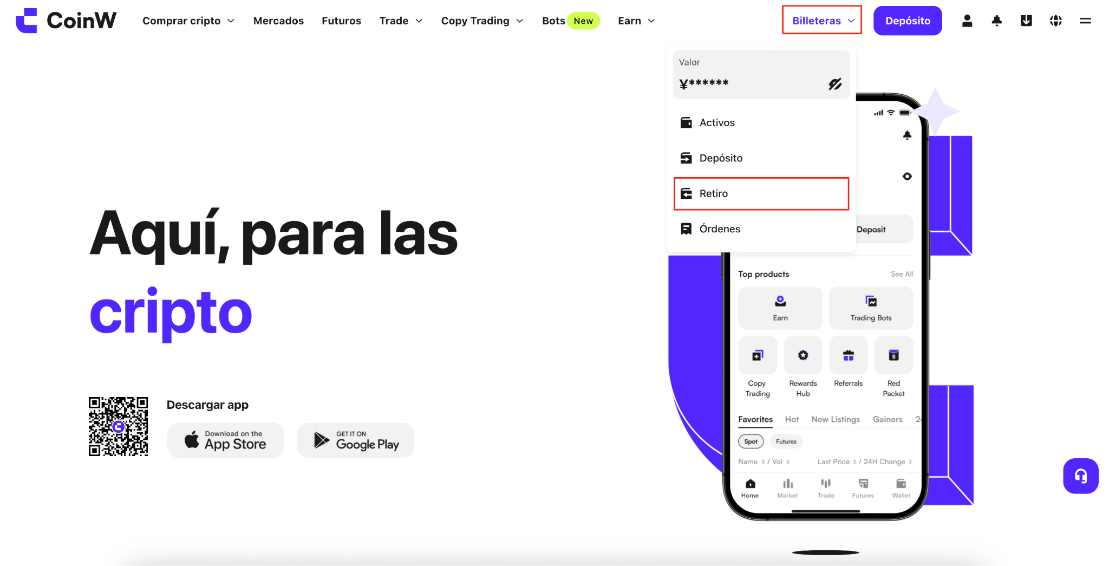Screen dimensions: 1109x566
Task: Select Depósito from Billeteras menu
Action: click(x=761, y=158)
